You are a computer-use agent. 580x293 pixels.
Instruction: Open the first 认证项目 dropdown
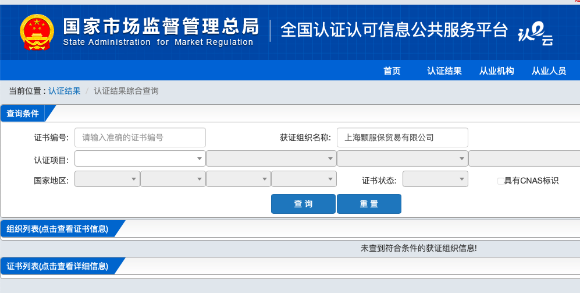pyautogui.click(x=140, y=158)
